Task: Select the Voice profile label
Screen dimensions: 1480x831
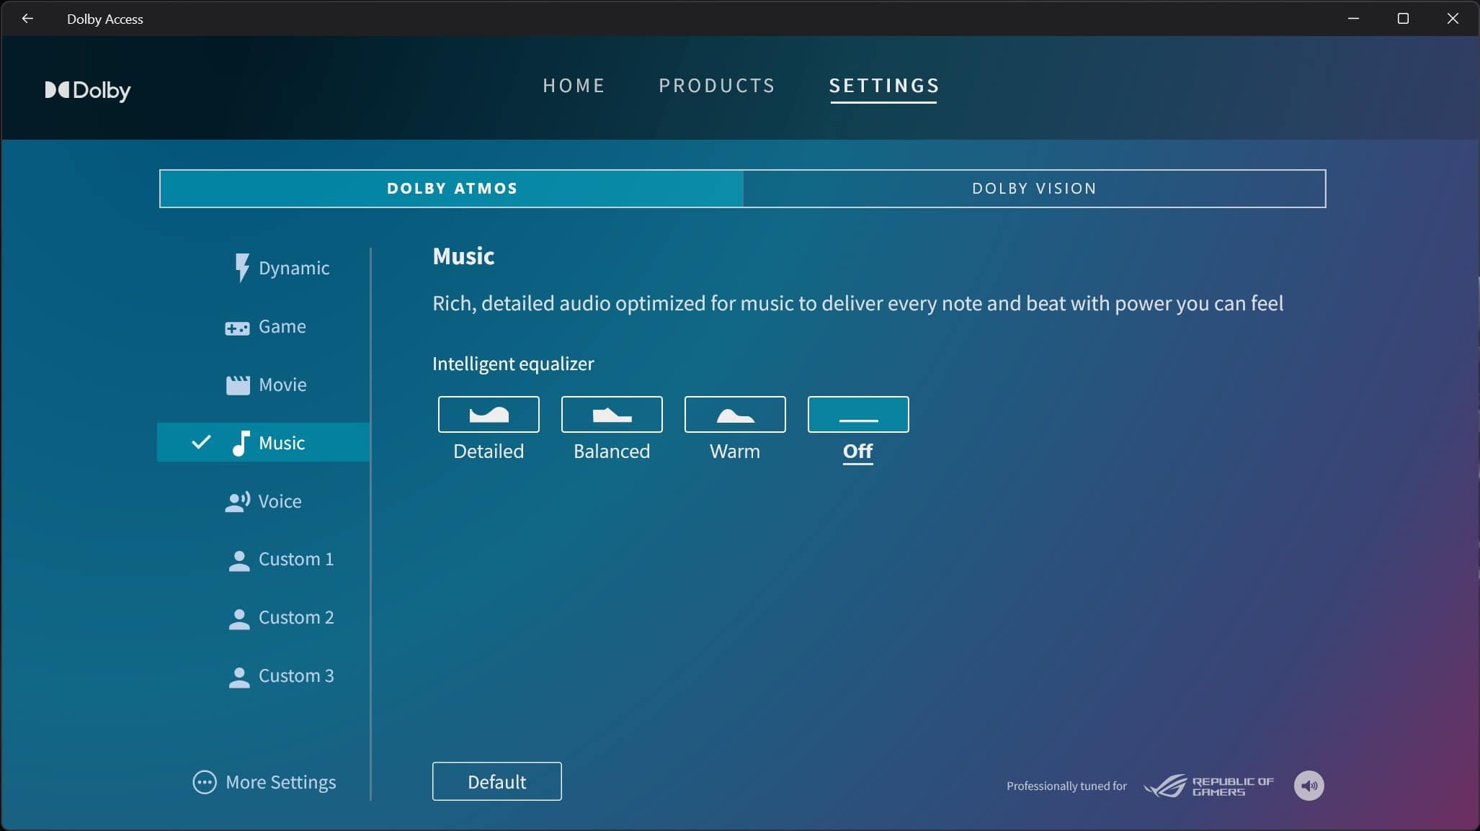Action: (280, 501)
